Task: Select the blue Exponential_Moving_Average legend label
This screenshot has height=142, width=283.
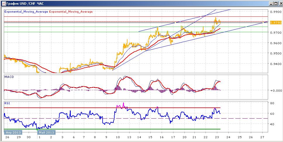Action: tap(26, 11)
